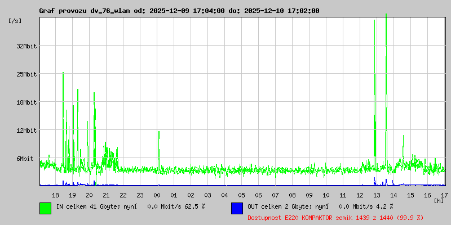Select the '12Mbit' y-axis label
This screenshot has width=451, height=225.
point(26,131)
